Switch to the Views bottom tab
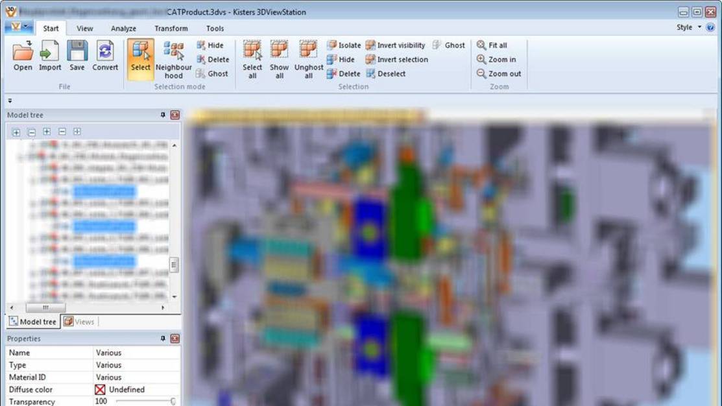 79,321
